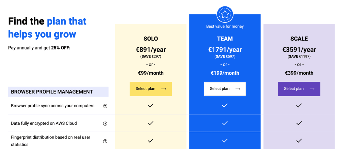Viewport: 345px width, 149px height.
Task: Select the SOLO plan yellow button
Action: click(x=151, y=89)
